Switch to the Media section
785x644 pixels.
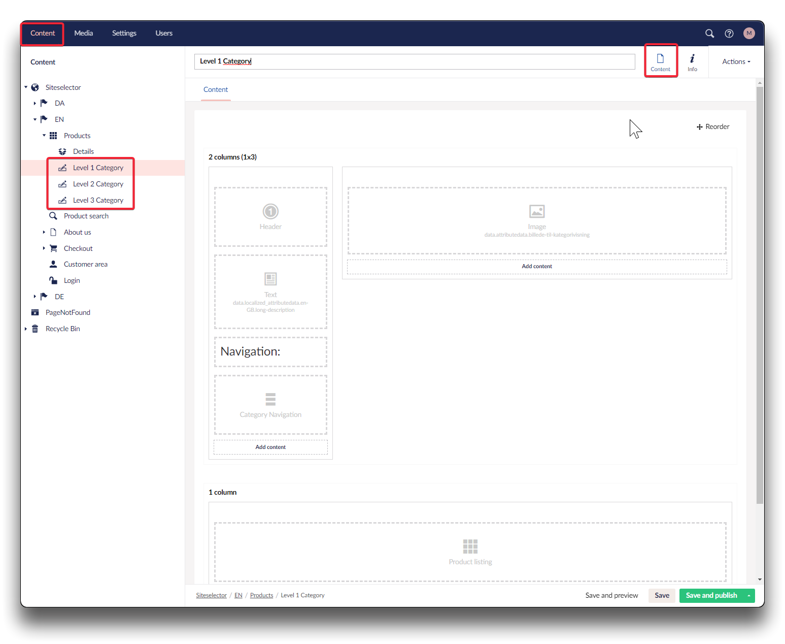coord(83,34)
